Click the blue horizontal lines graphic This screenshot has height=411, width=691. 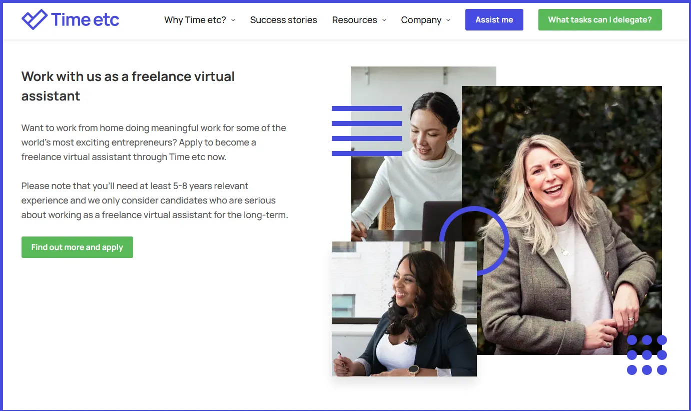(x=366, y=131)
